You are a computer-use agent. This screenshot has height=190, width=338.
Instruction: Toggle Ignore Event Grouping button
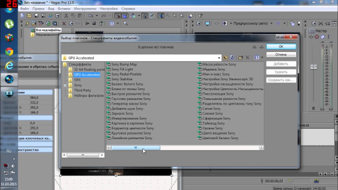coord(152,16)
